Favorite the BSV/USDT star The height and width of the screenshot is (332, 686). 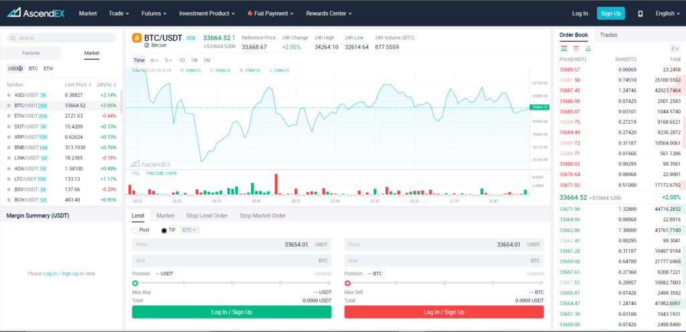point(9,189)
